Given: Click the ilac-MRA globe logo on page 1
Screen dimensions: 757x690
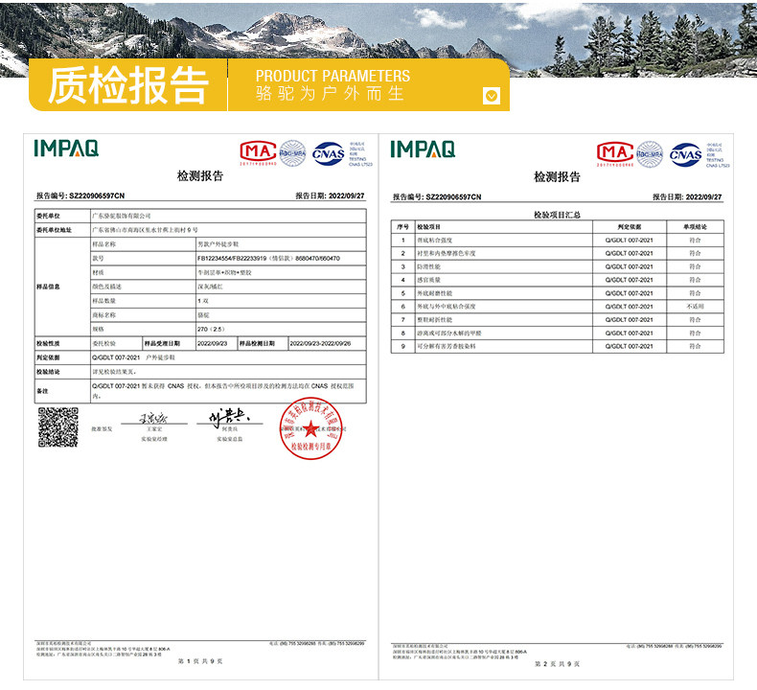Looking at the screenshot, I should [x=292, y=153].
